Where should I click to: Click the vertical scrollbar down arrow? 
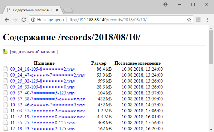(211, 129)
